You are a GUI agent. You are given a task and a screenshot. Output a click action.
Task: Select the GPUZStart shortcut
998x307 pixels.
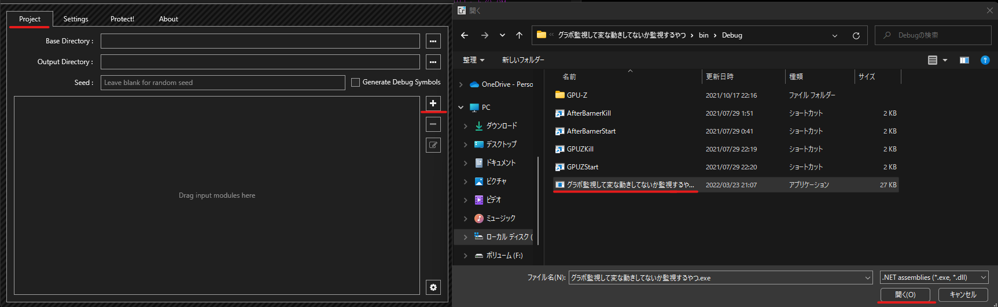[x=726, y=167]
